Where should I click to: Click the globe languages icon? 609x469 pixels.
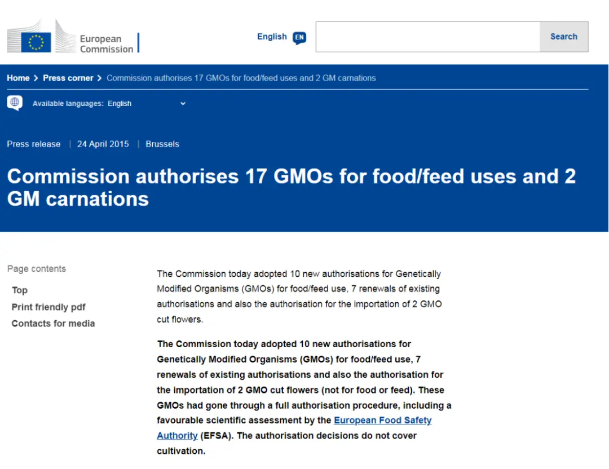(x=15, y=103)
